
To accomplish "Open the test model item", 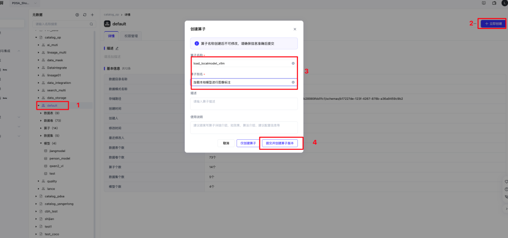I will tap(52, 174).
